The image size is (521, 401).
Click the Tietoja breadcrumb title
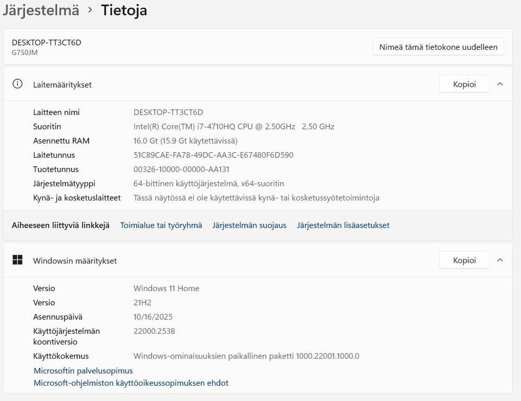[124, 10]
